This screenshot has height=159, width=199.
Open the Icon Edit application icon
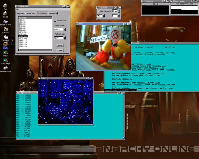pyautogui.click(x=5, y=29)
